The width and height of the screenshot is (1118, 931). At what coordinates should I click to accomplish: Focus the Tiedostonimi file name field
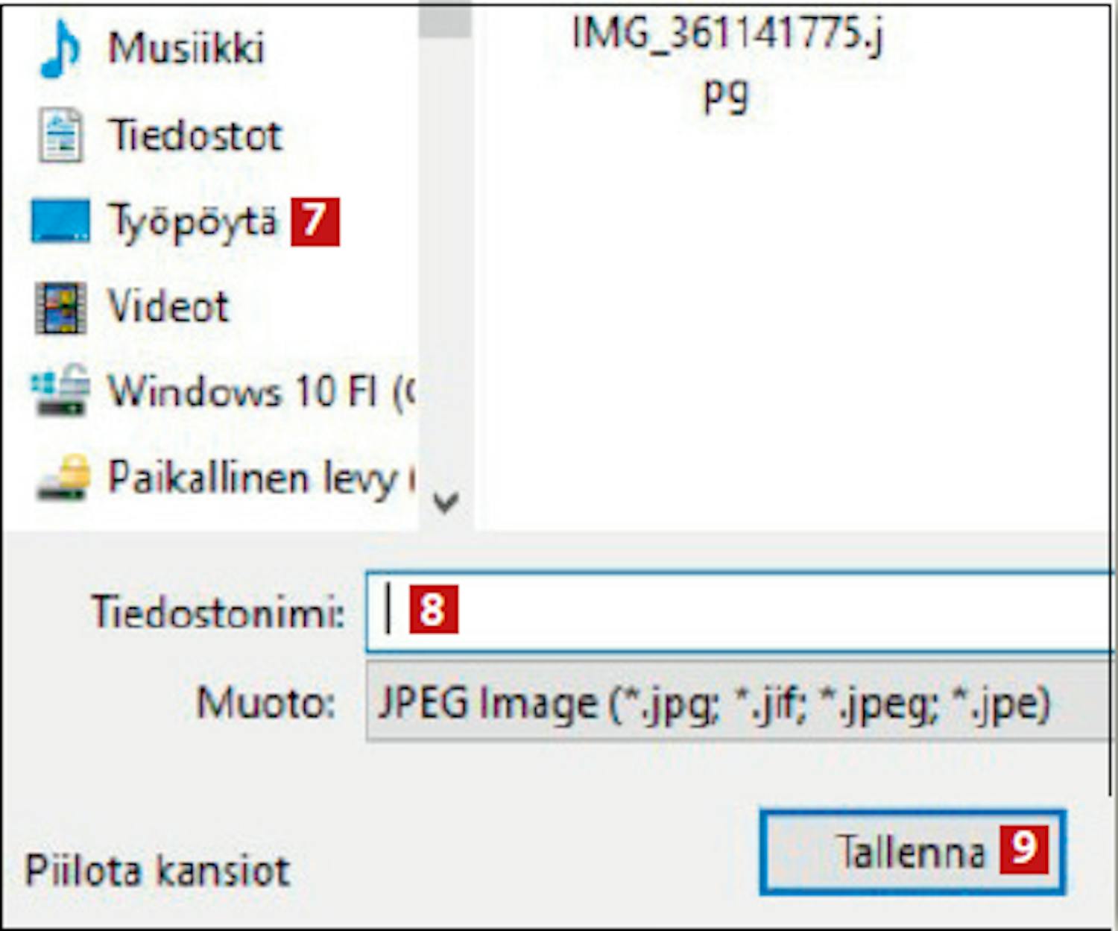coord(739,611)
